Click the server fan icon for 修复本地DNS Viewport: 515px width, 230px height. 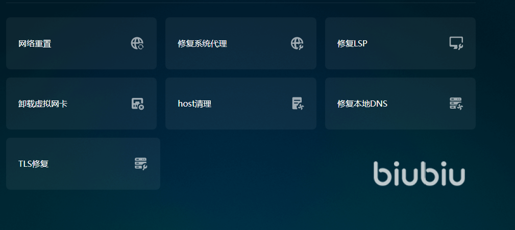pyautogui.click(x=456, y=104)
